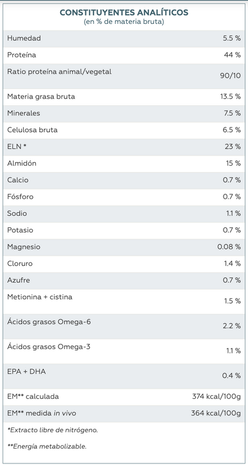Click Metionina + cistina label

40,297
